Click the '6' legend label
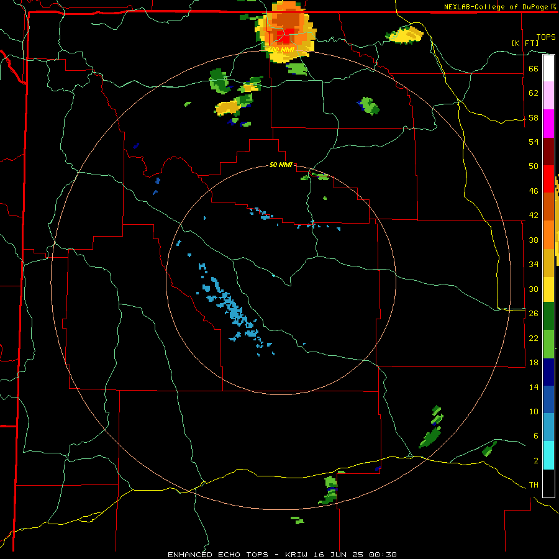559x559 pixels. (535, 436)
